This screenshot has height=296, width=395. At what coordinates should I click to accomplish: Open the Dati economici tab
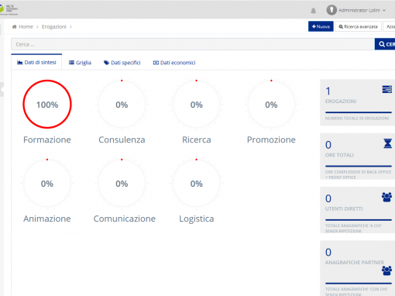point(174,63)
